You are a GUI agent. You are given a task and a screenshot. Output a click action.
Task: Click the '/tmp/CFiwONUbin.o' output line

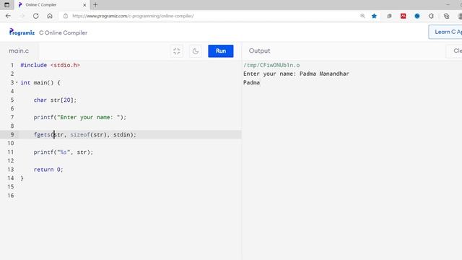point(271,65)
